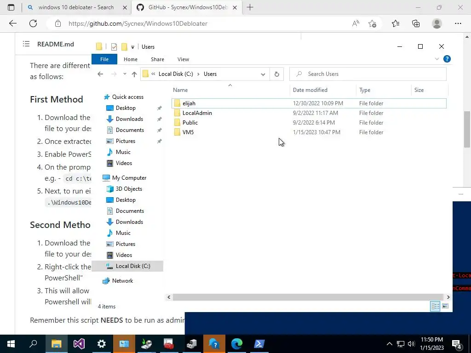Open Microsoft Edge from taskbar
Viewport: 471px width, 353px height.
[237, 344]
